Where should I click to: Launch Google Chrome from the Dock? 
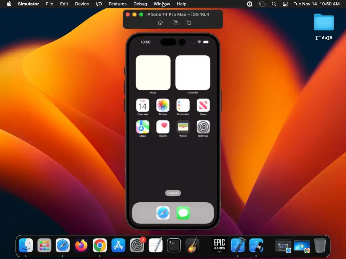click(100, 245)
